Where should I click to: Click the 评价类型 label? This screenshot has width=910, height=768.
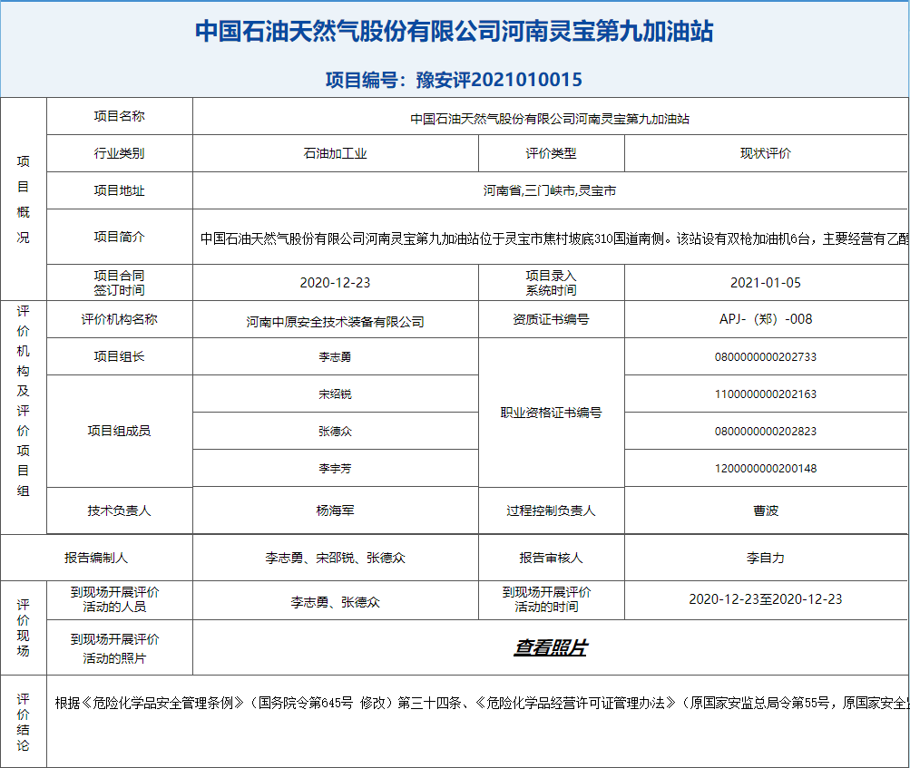tap(551, 153)
